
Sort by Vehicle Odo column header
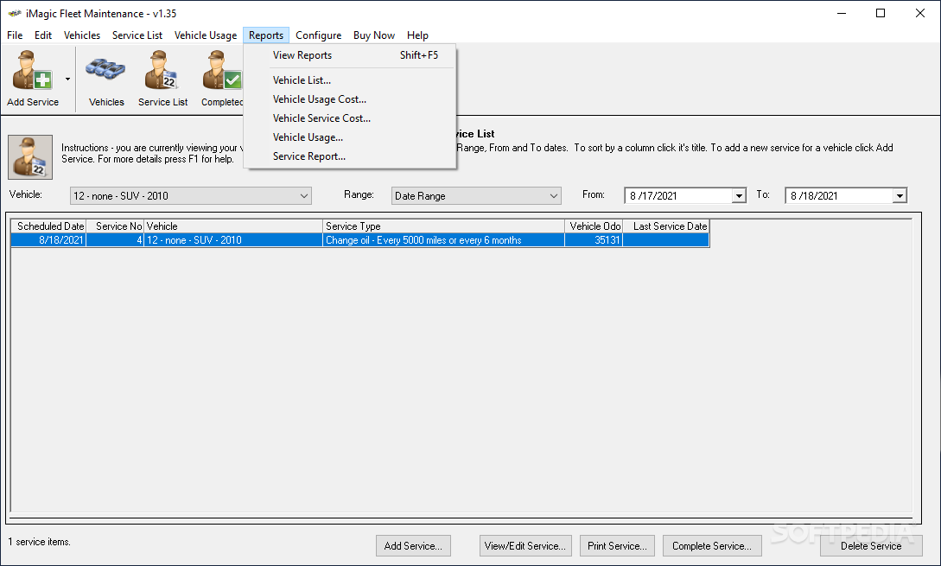click(x=594, y=226)
